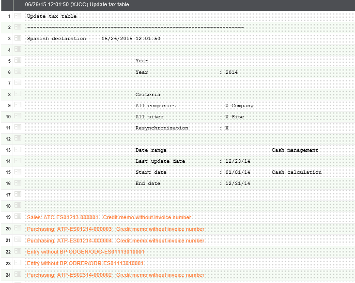This screenshot has width=355, height=283.
Task: Open the Sales ATC-ES01213-000001 credit memo warning
Action: pos(109,217)
